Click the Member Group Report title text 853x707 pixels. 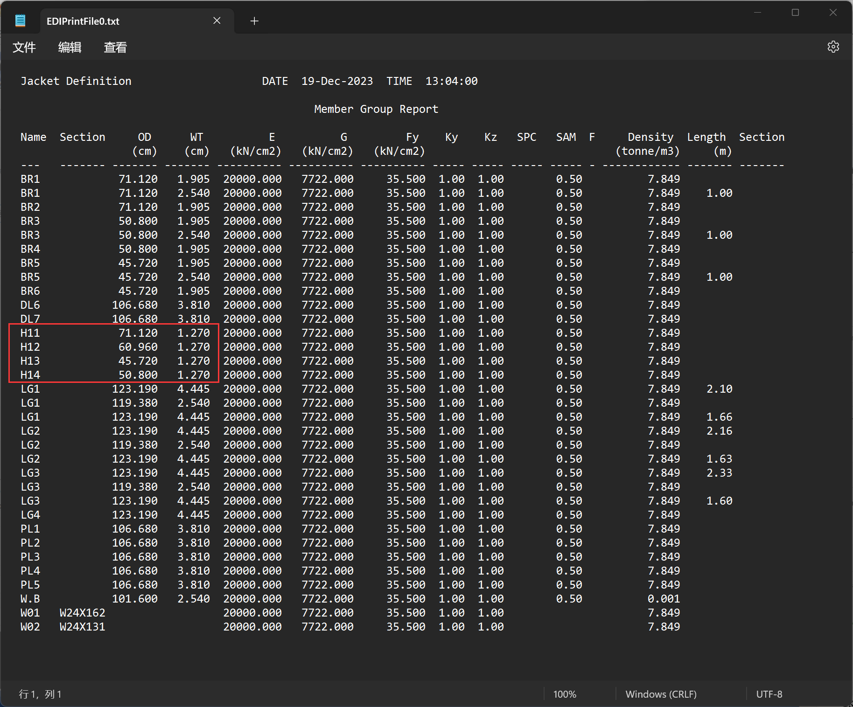coord(376,109)
